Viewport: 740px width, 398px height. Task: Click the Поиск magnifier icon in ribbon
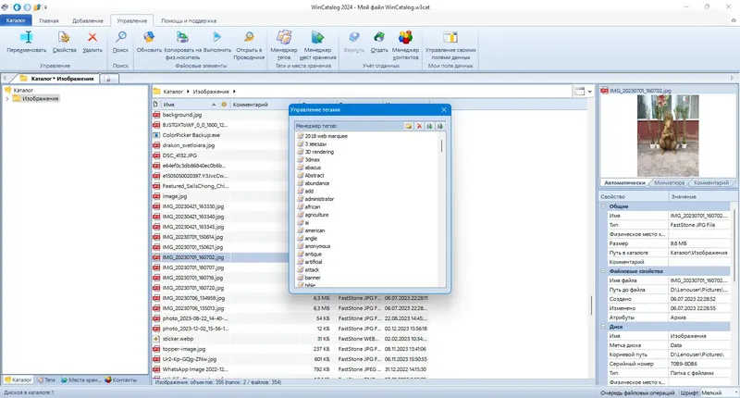[x=121, y=37]
